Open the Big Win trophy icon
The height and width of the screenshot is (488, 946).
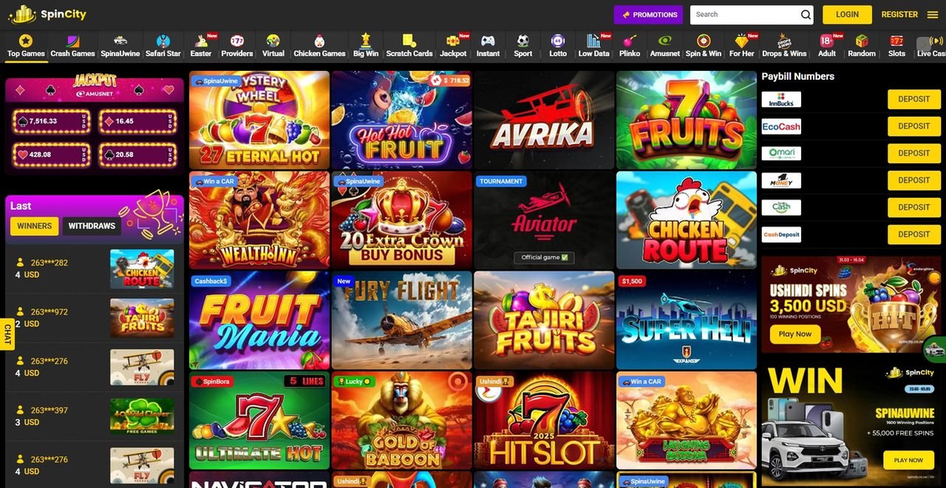(365, 41)
